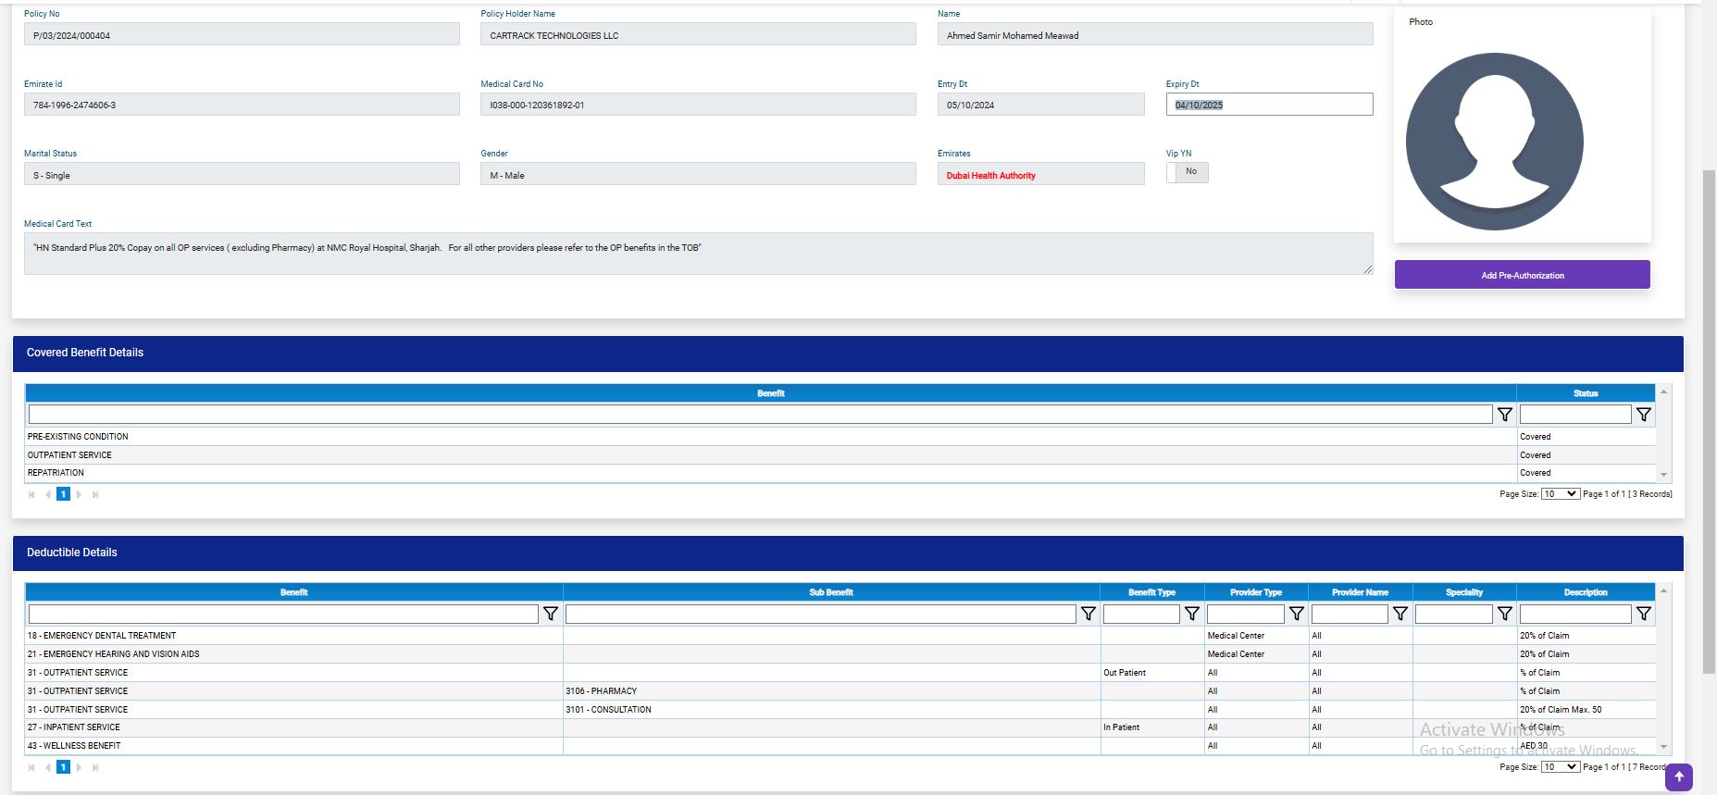The image size is (1717, 795).
Task: Select page 1 in Covered Benefit pager
Action: tap(63, 494)
